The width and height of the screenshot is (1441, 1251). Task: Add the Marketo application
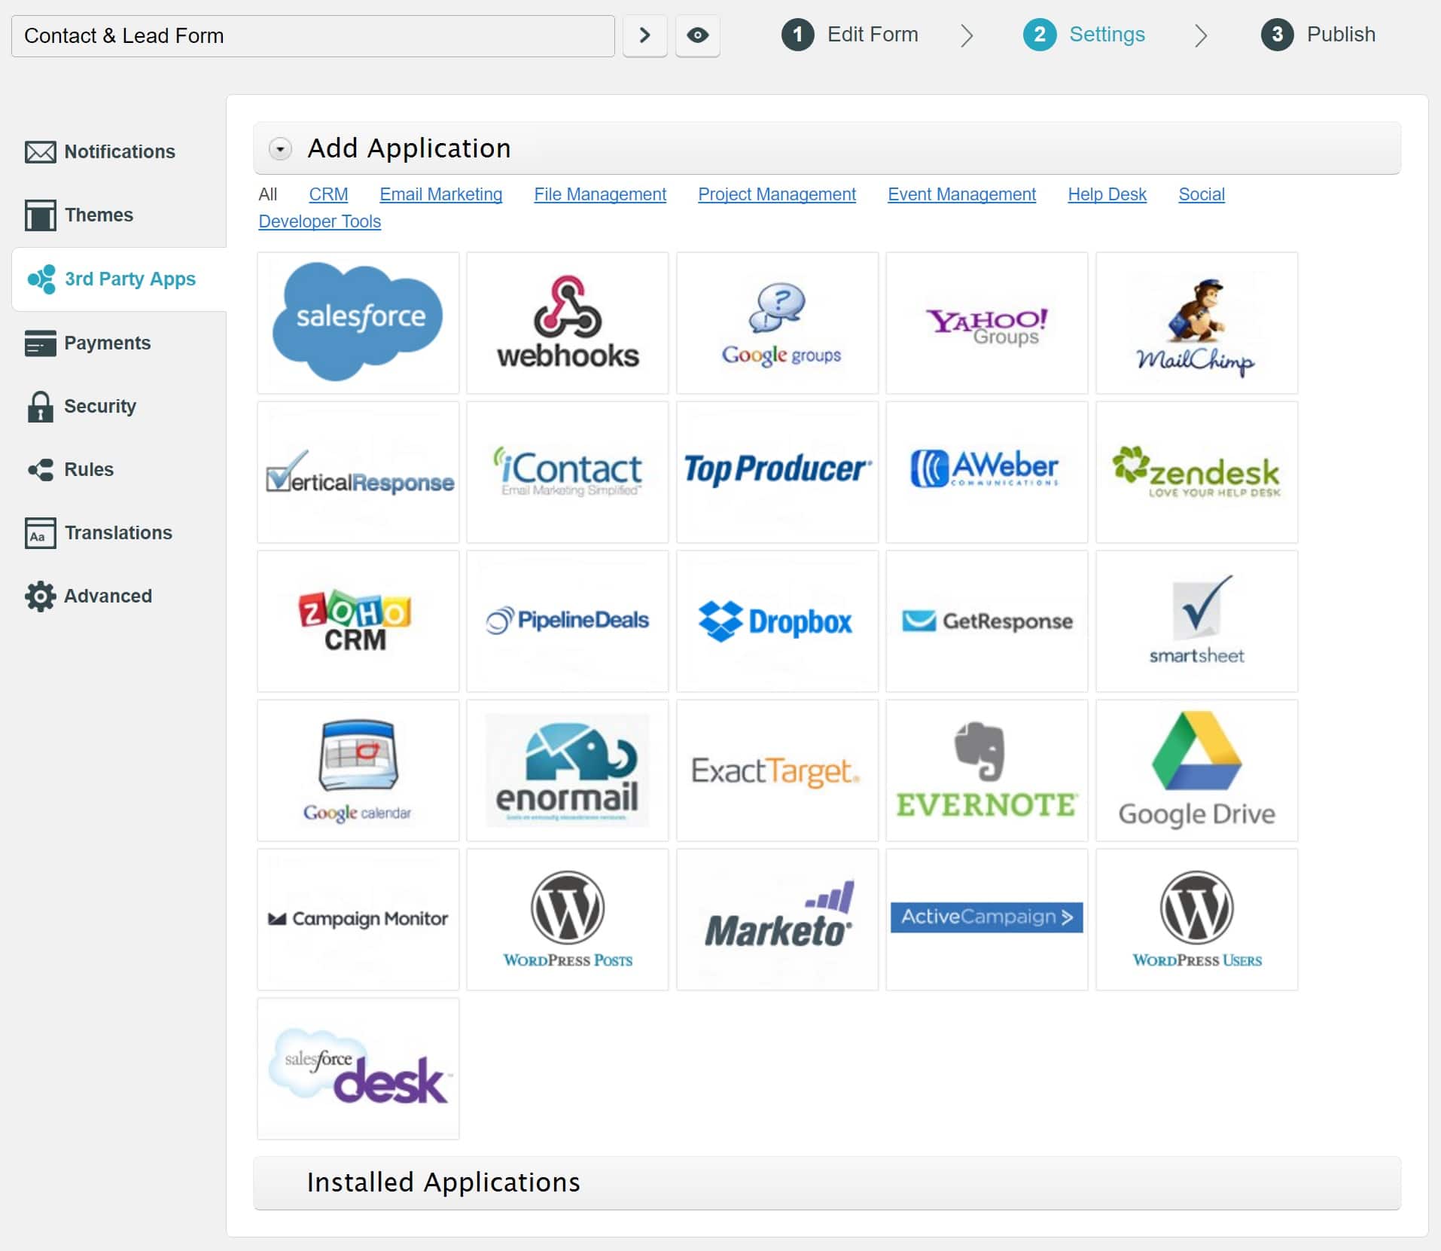point(777,919)
